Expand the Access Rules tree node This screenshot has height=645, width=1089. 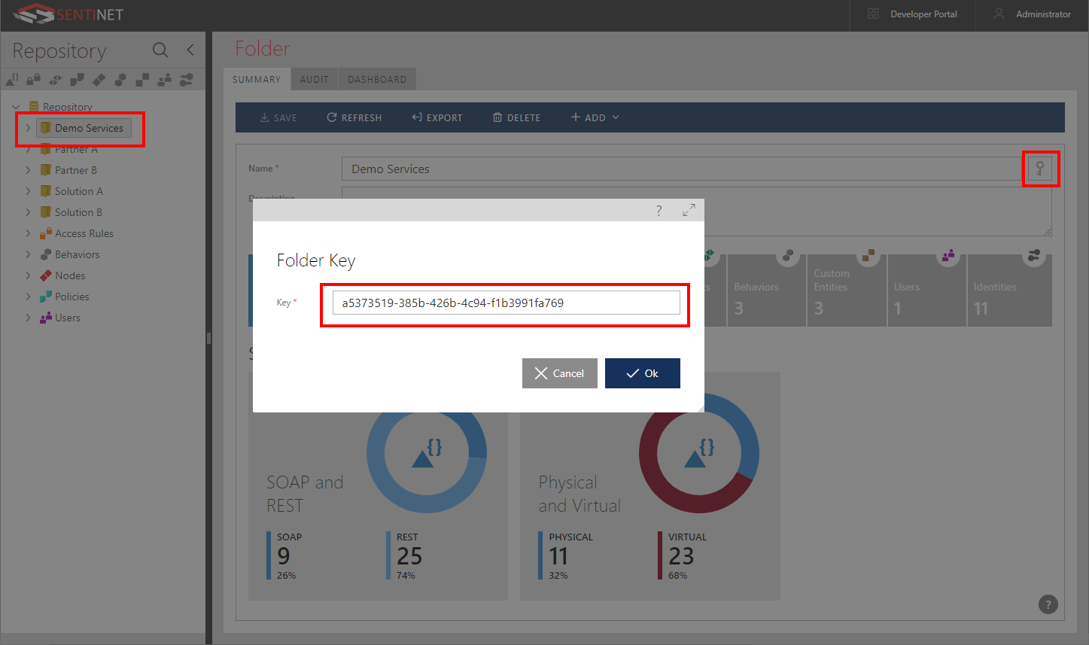[x=28, y=233]
